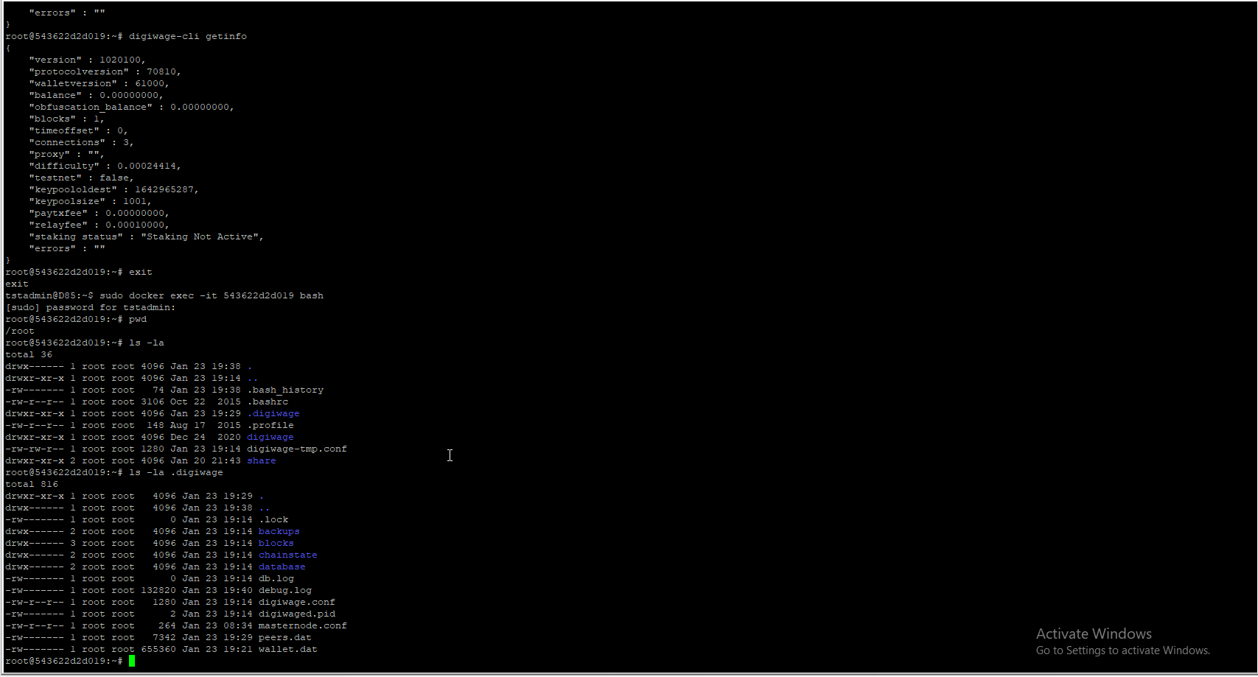Click the "wallet.dat" file name
The image size is (1258, 677).
[288, 649]
